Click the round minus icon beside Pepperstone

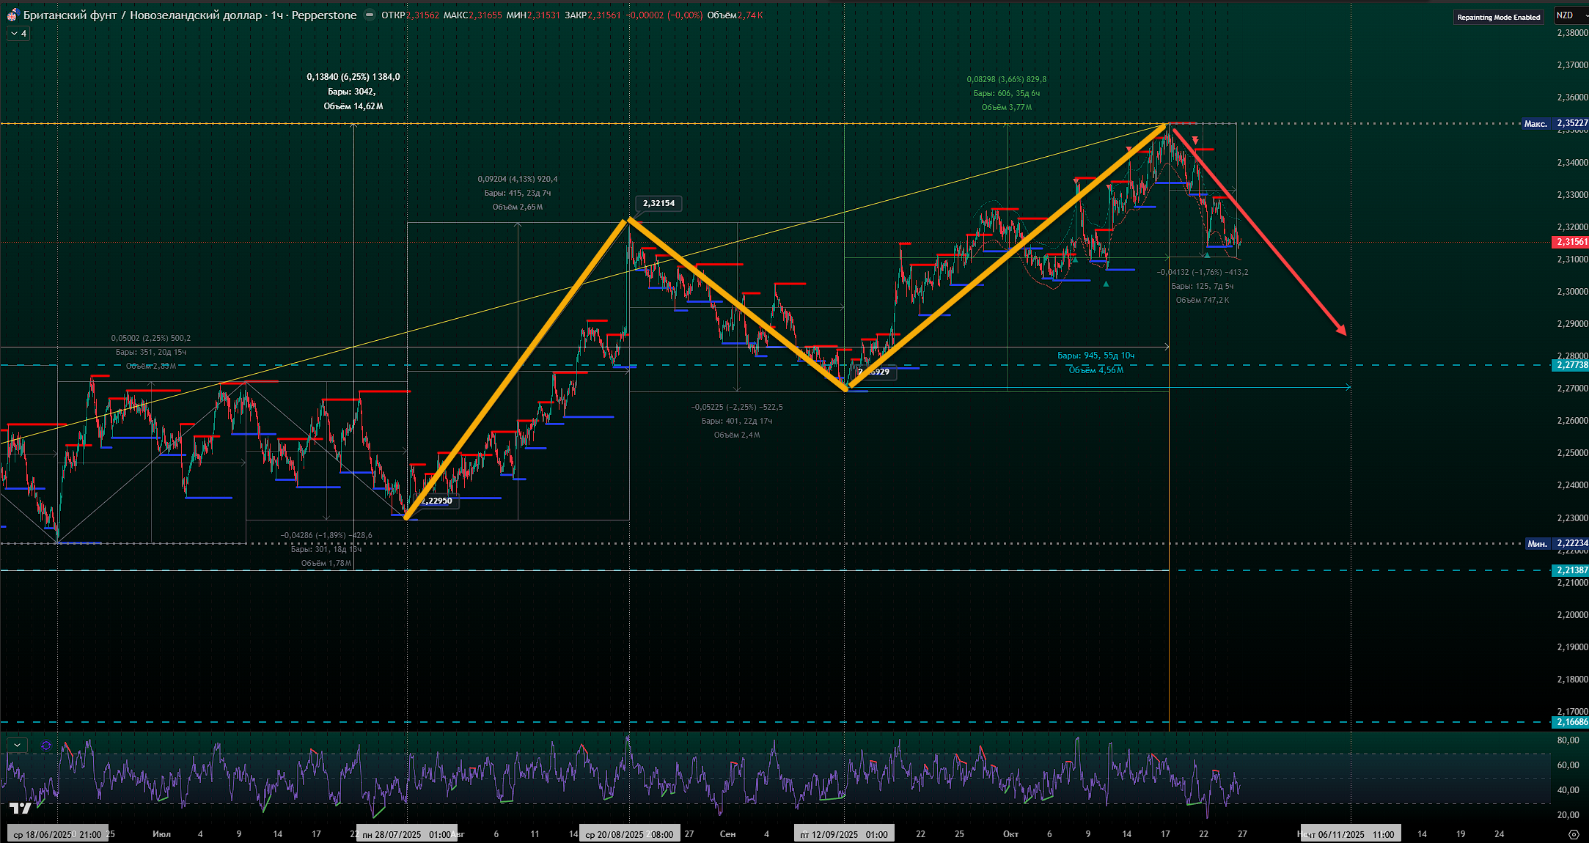(369, 15)
